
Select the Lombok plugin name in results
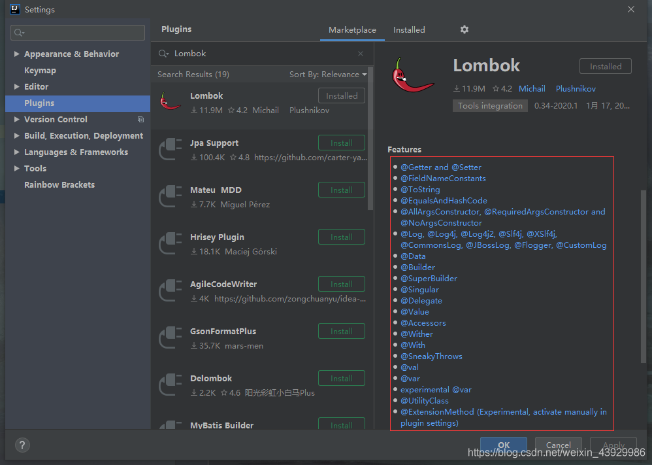206,95
